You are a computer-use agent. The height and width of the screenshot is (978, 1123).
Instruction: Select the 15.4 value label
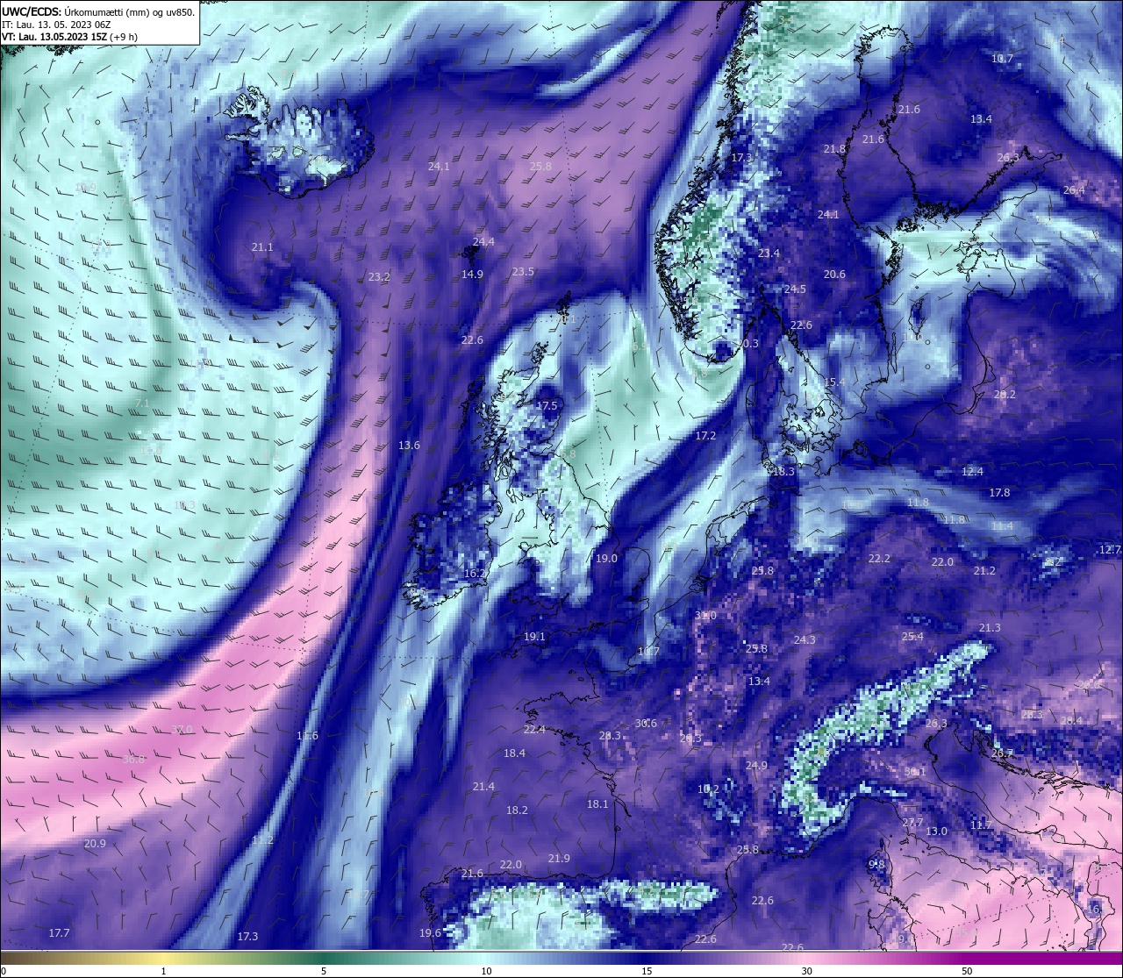834,382
